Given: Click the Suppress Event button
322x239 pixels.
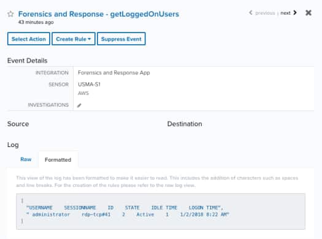Looking at the screenshot, I should (121, 39).
